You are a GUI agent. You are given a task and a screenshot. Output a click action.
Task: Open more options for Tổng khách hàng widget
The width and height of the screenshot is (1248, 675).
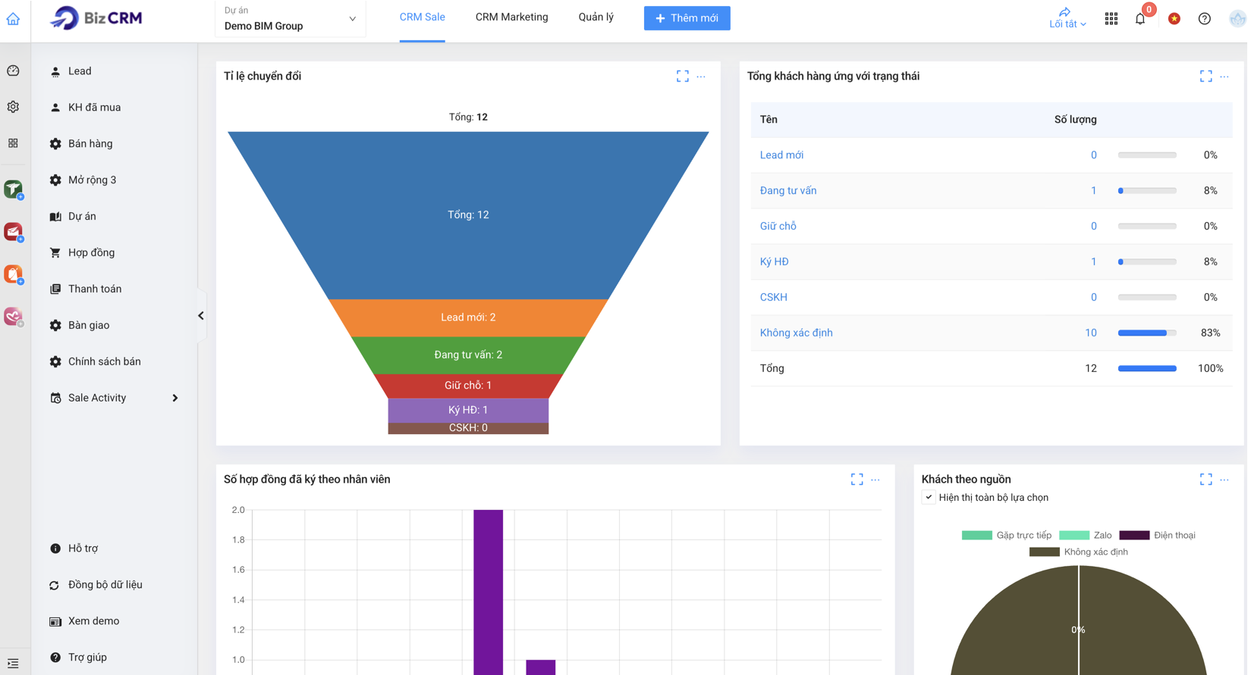(x=1224, y=77)
